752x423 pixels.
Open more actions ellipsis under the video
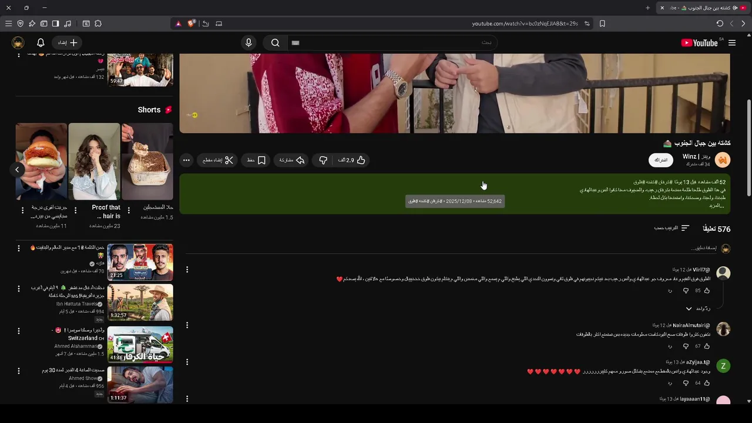click(186, 160)
